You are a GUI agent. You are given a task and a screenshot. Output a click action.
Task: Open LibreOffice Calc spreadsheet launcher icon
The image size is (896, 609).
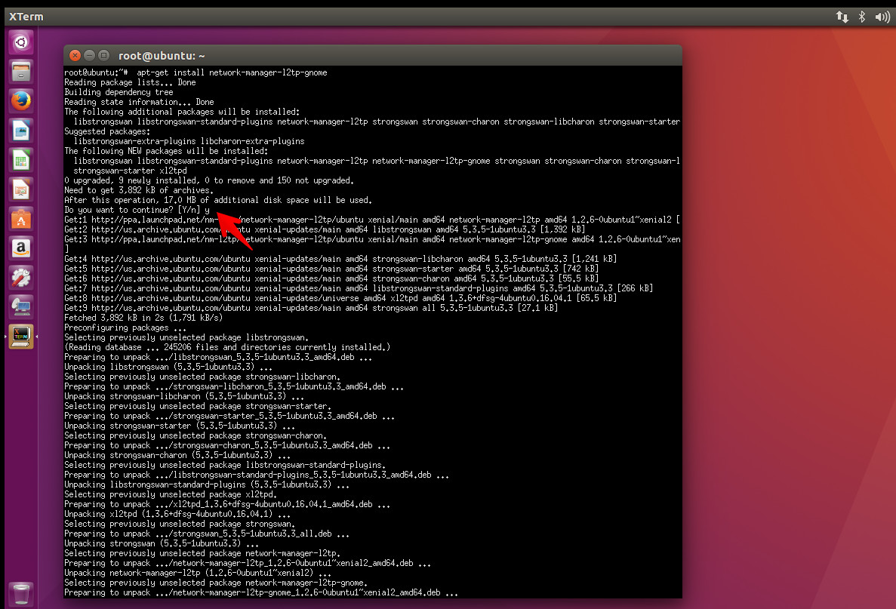coord(21,160)
